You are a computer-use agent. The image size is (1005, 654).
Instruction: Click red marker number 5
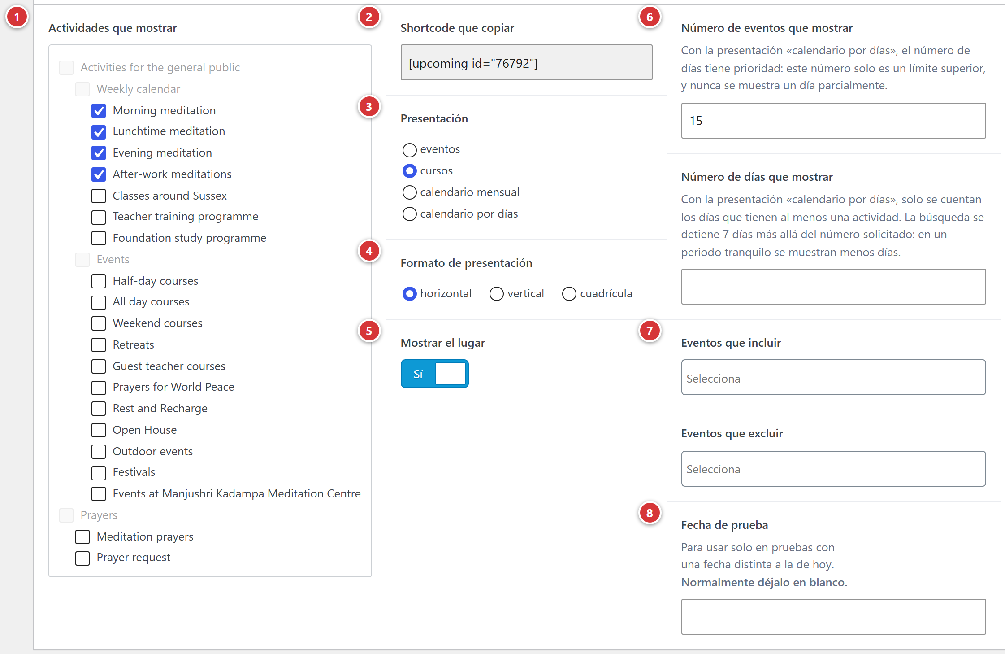click(369, 331)
